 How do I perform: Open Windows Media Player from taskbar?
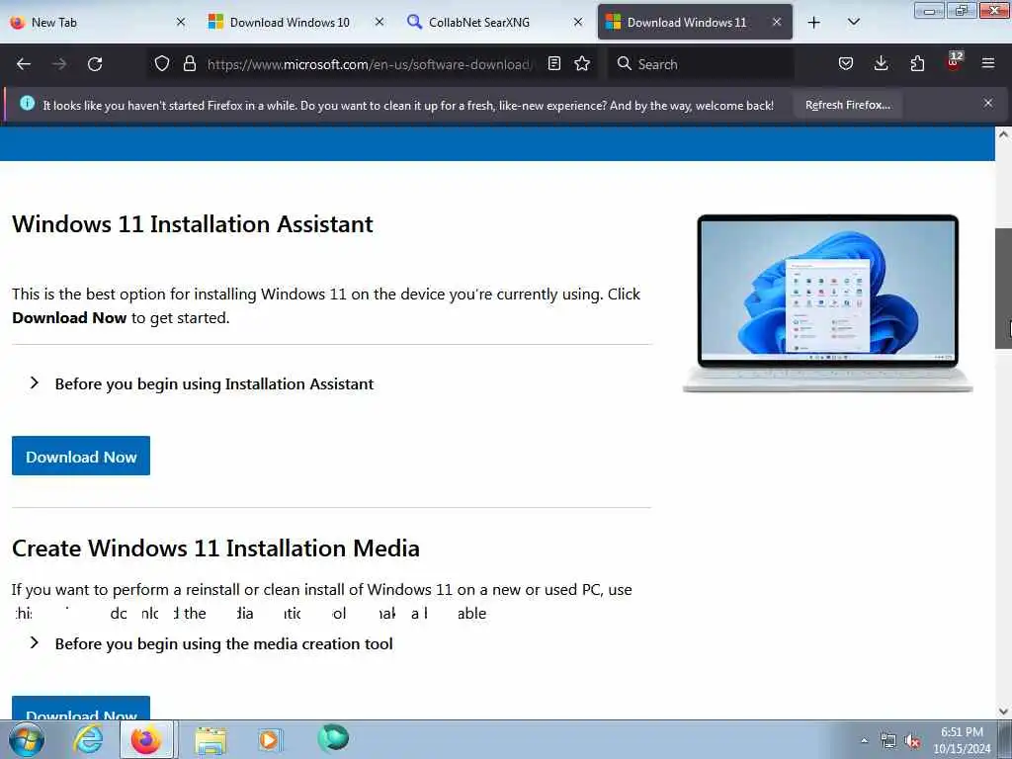coord(269,739)
